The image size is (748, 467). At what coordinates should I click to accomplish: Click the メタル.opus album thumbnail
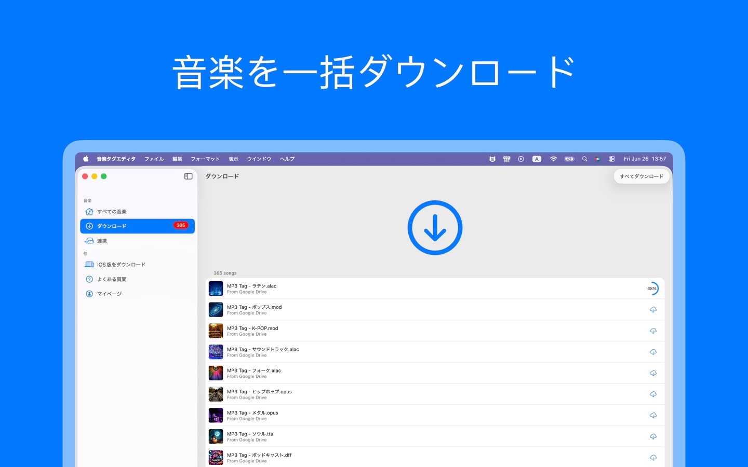(x=216, y=415)
